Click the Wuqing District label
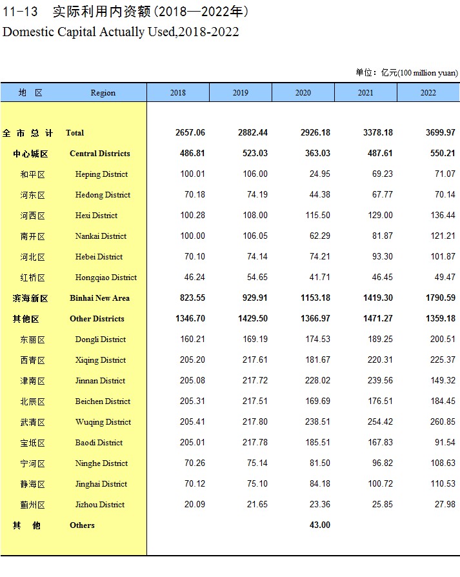Viewport: 460px width, 577px height. point(103,422)
